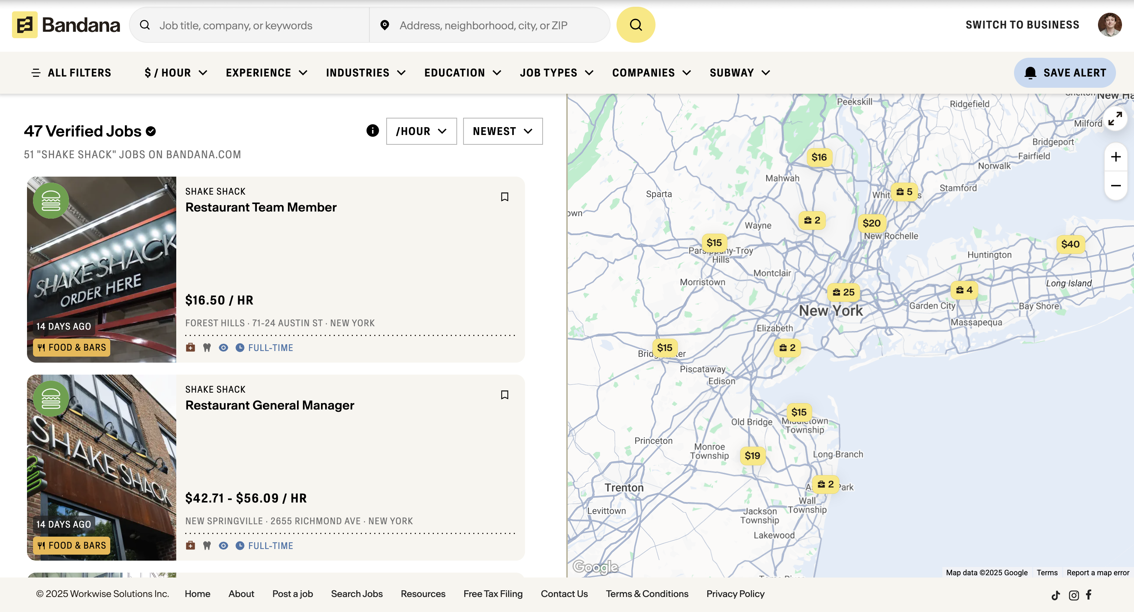
Task: Open Bandana's TikTok page
Action: pyautogui.click(x=1055, y=595)
